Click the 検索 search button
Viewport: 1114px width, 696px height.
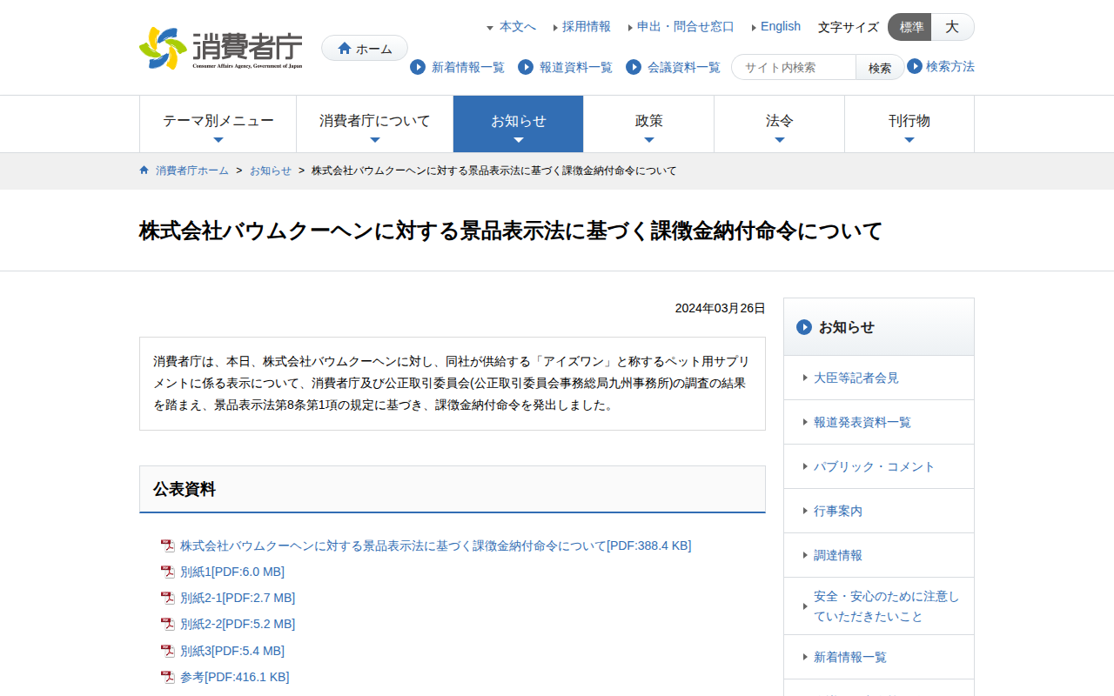point(880,67)
